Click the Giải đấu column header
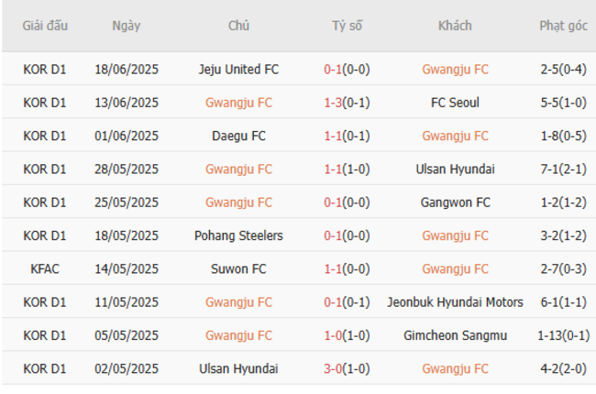The height and width of the screenshot is (394, 596). click(46, 26)
